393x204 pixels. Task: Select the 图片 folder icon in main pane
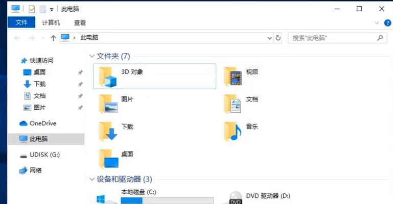click(x=108, y=104)
